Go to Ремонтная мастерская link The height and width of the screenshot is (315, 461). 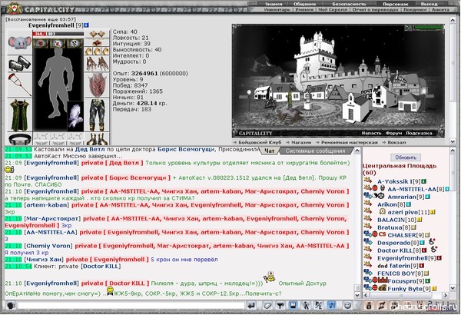pos(349,142)
